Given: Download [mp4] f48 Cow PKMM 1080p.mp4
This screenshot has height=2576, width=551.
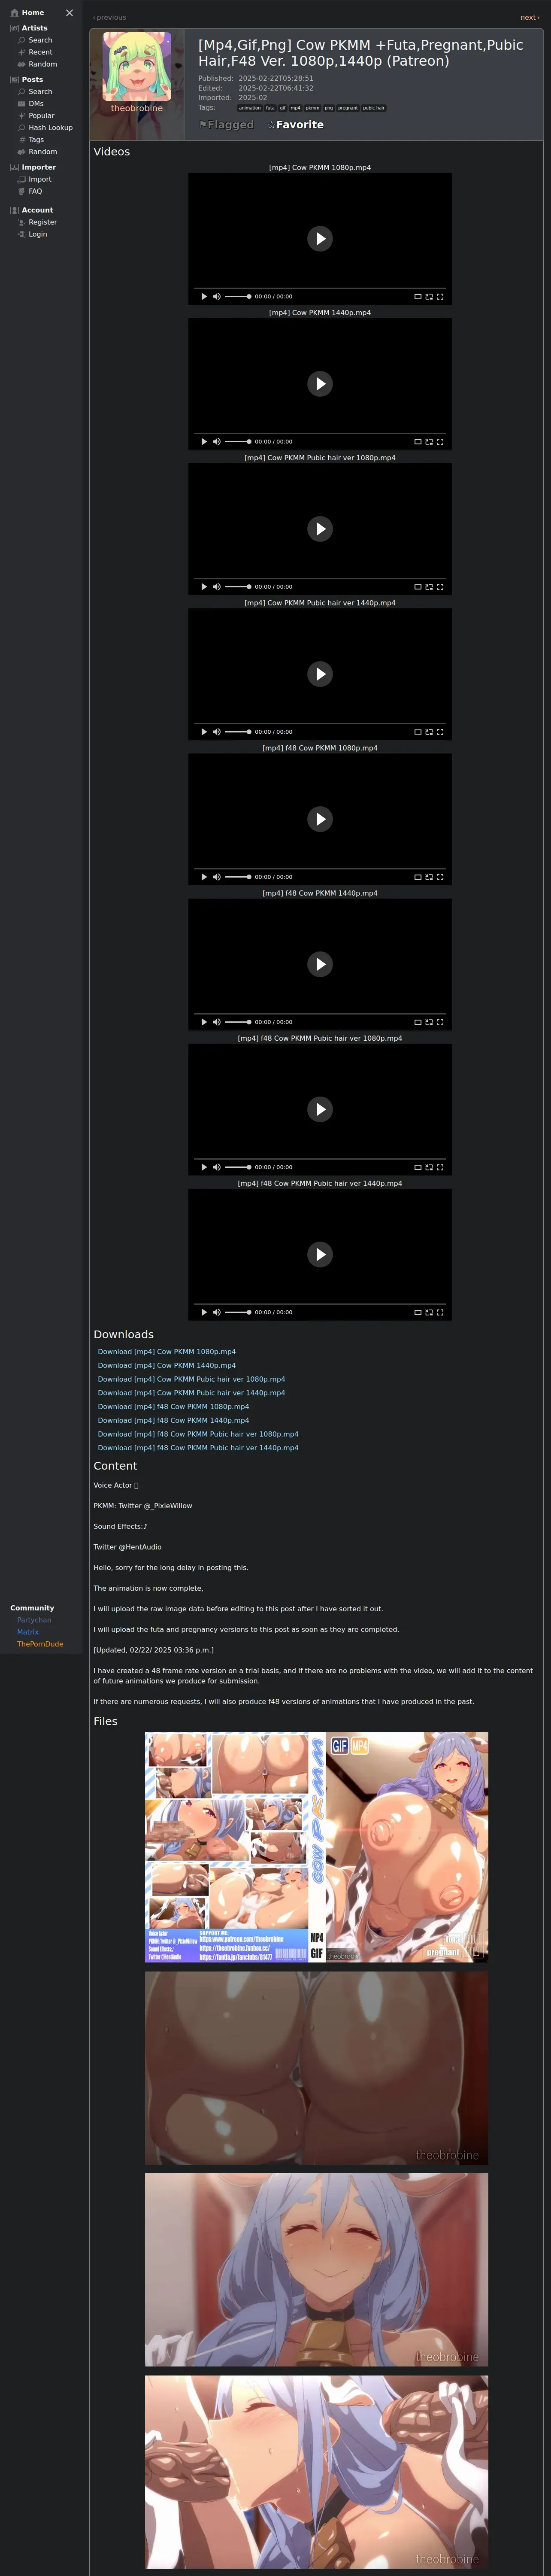Looking at the screenshot, I should tap(174, 1407).
